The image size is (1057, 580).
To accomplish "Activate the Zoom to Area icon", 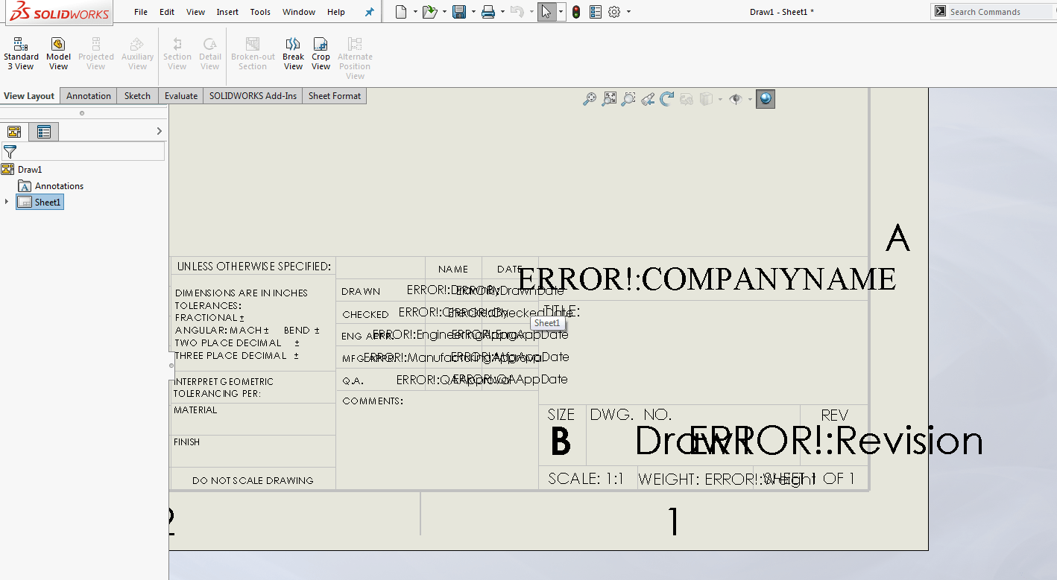I will [628, 98].
